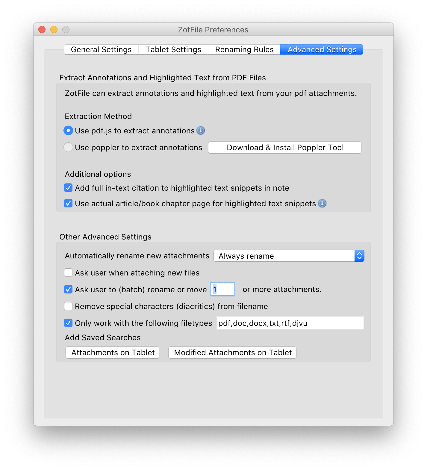
Task: Click info icon next to pdf.js option
Action: coord(201,130)
